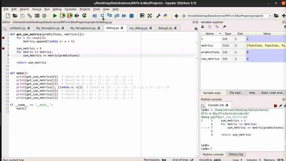The image size is (286, 161).
Task: Open file using the folder toolbar icon
Action: [15, 16]
